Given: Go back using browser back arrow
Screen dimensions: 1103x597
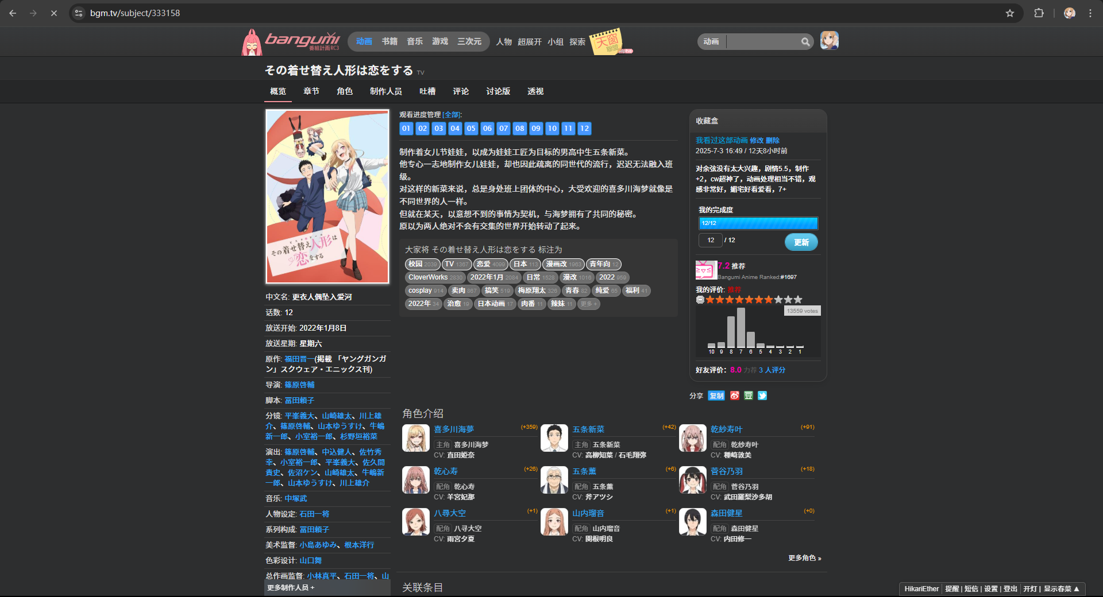Looking at the screenshot, I should [13, 13].
